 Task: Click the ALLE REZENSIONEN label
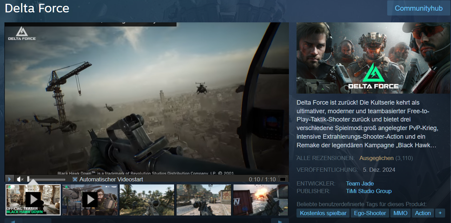325,158
